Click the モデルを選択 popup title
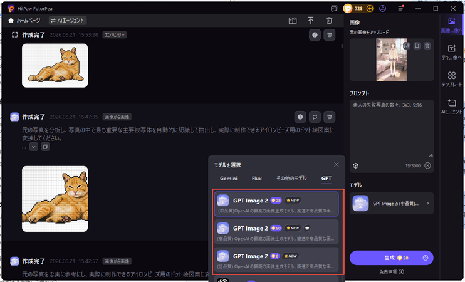465x282 pixels. [x=227, y=165]
